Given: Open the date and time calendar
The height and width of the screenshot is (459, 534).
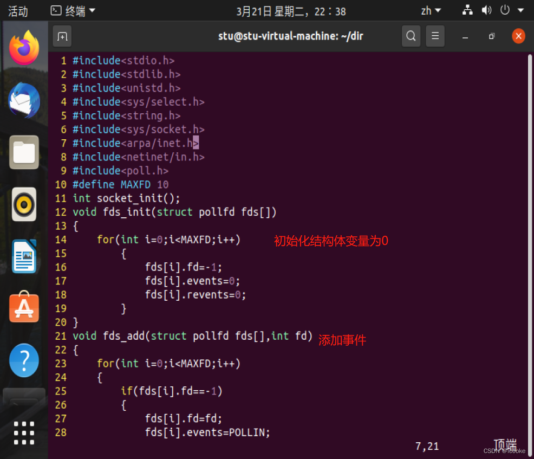Looking at the screenshot, I should point(291,11).
